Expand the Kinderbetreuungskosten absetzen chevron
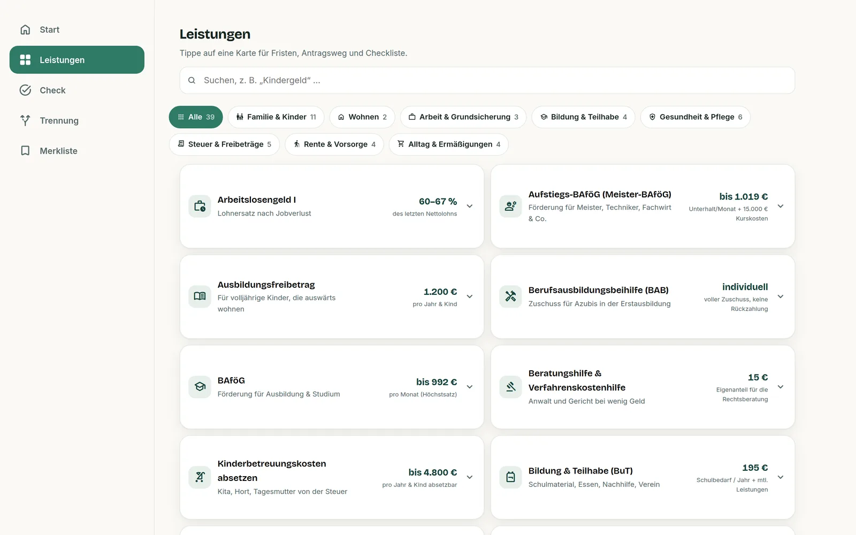The width and height of the screenshot is (856, 535). (470, 477)
